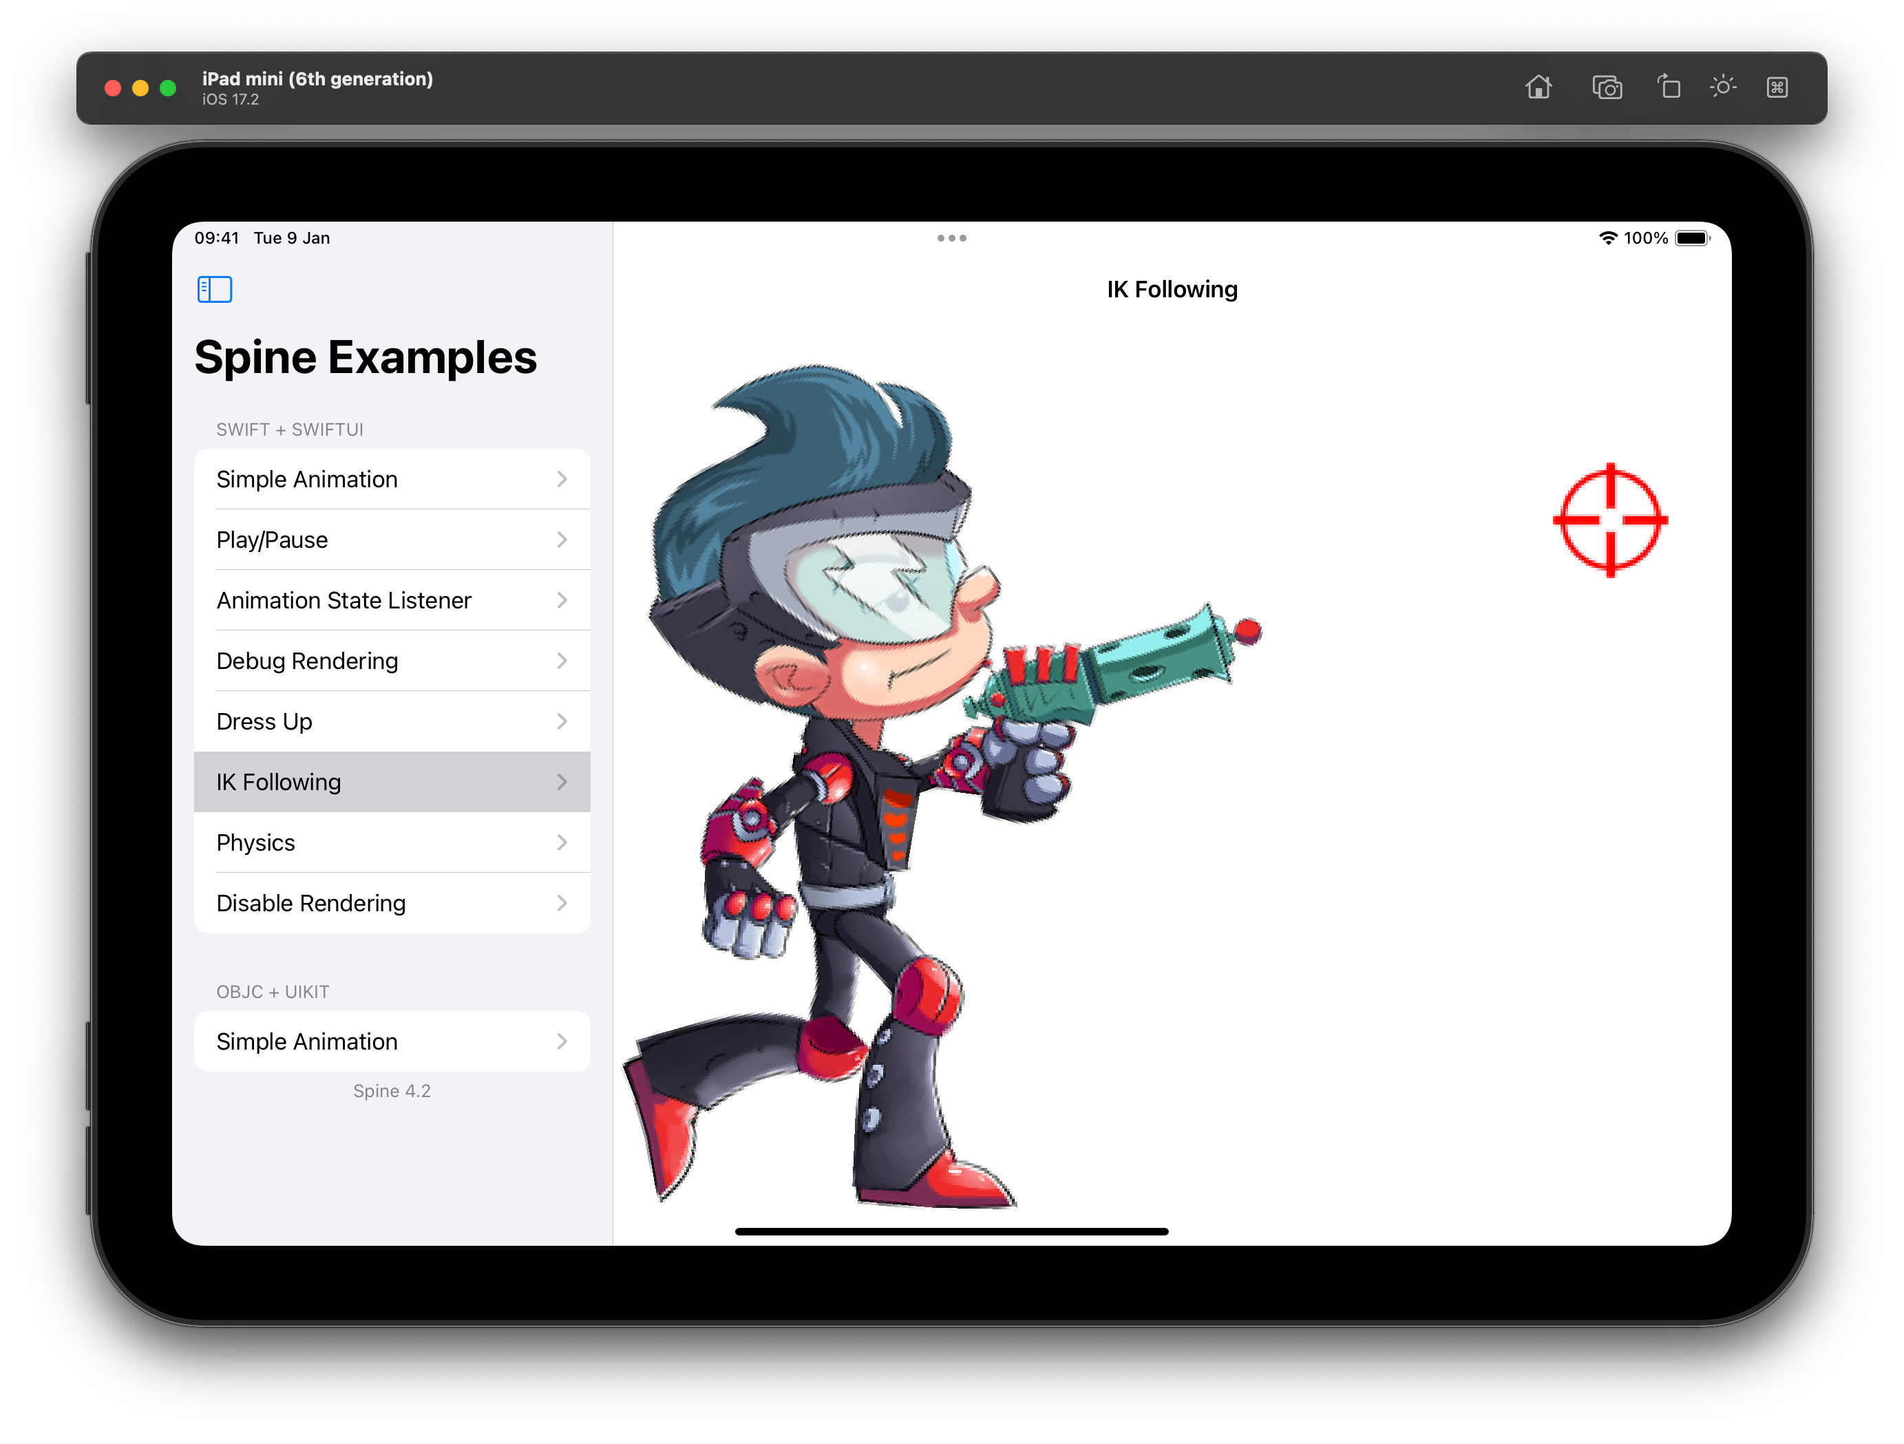Open the OBJC Simple Animation example
1904x1444 pixels.
[392, 1041]
